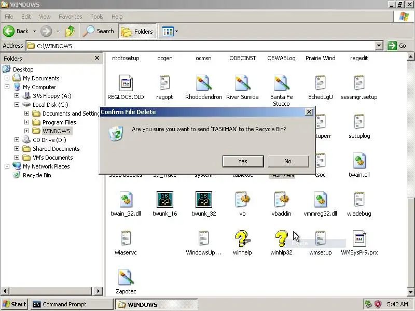Click the REGLOCS.OLD file icon
Viewport: 415px width, 311px height.
[126, 83]
